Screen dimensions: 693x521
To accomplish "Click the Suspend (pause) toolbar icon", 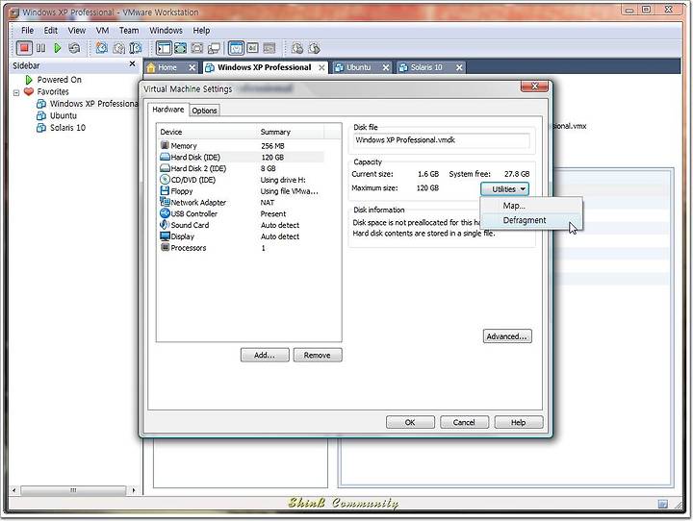I will pyautogui.click(x=40, y=48).
